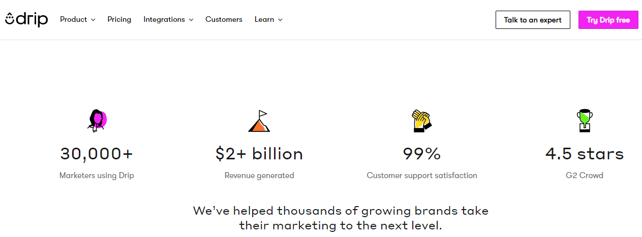
Task: Select the 99% satisfaction statistic
Action: coord(422,154)
